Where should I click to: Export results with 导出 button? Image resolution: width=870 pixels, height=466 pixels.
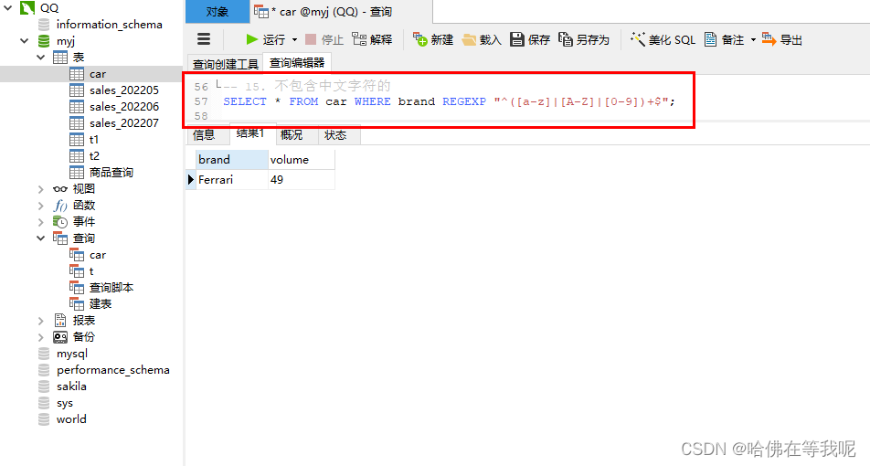coord(781,39)
